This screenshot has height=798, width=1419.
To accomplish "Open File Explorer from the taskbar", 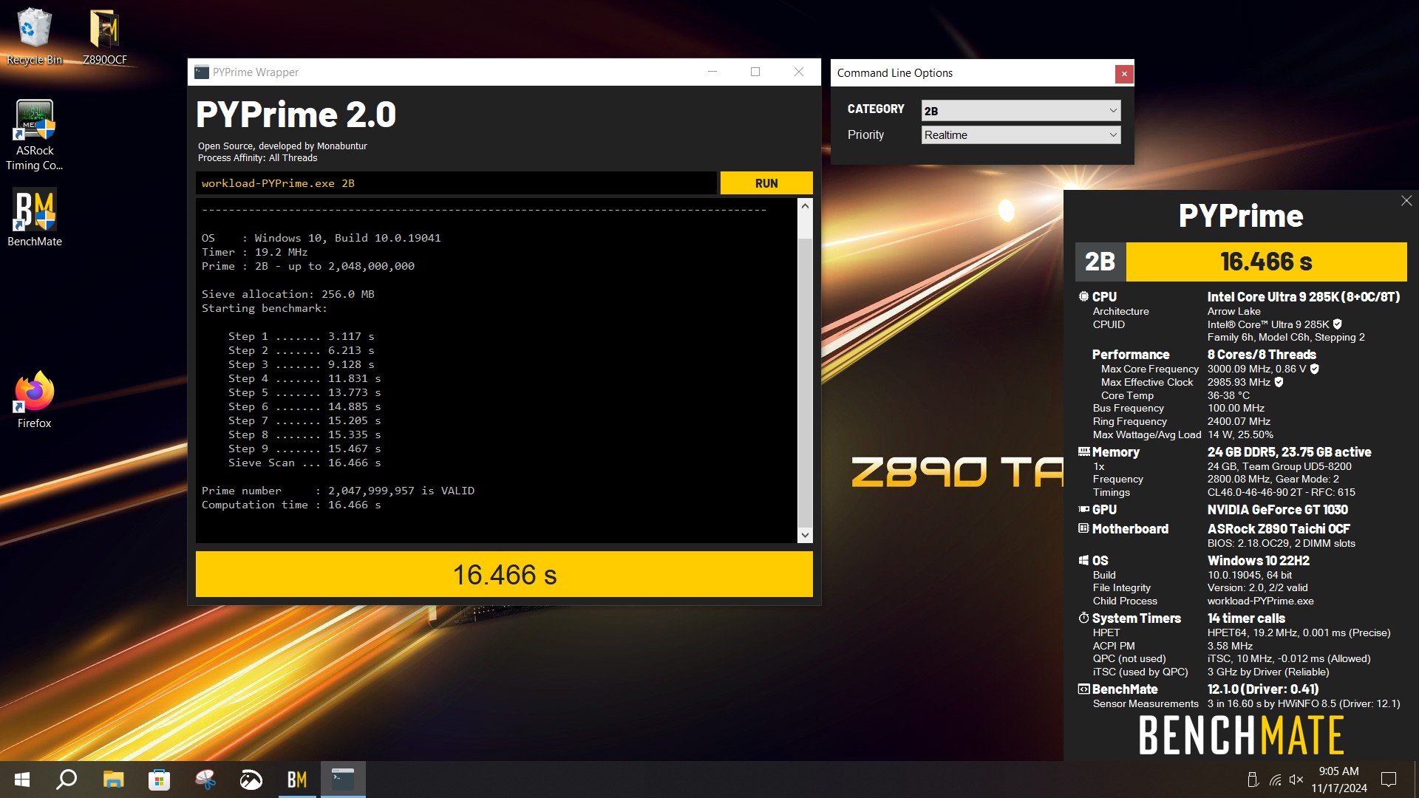I will pyautogui.click(x=113, y=780).
